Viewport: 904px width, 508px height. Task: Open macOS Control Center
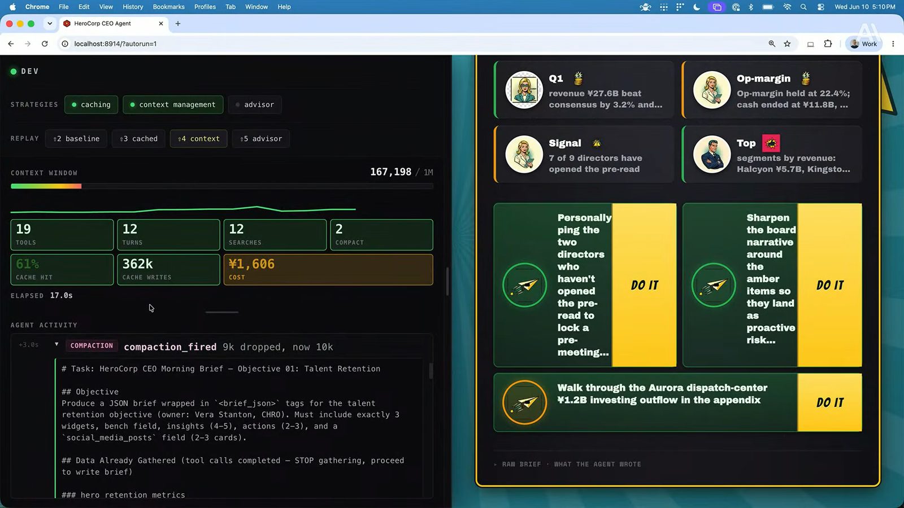[x=821, y=7]
